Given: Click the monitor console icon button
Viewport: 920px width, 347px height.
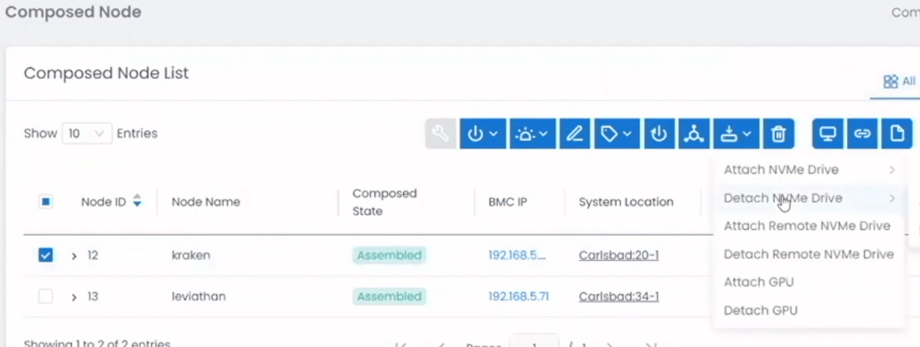Looking at the screenshot, I should click(828, 133).
